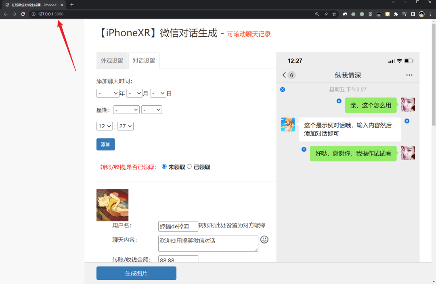Click the green circle extension icon
This screenshot has width=436, height=284.
tap(362, 14)
